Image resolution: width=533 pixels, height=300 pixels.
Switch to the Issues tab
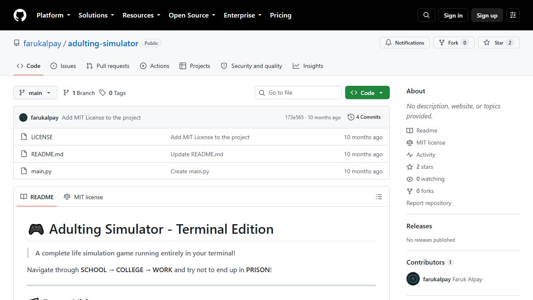[63, 66]
